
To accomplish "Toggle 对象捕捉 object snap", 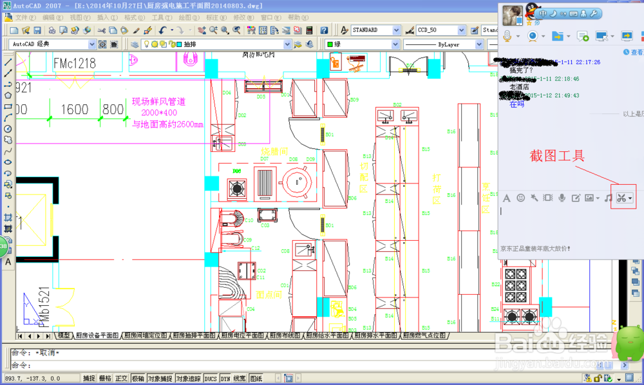I will pos(160,379).
